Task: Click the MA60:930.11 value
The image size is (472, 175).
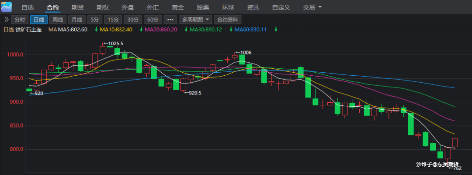Action: [250, 29]
